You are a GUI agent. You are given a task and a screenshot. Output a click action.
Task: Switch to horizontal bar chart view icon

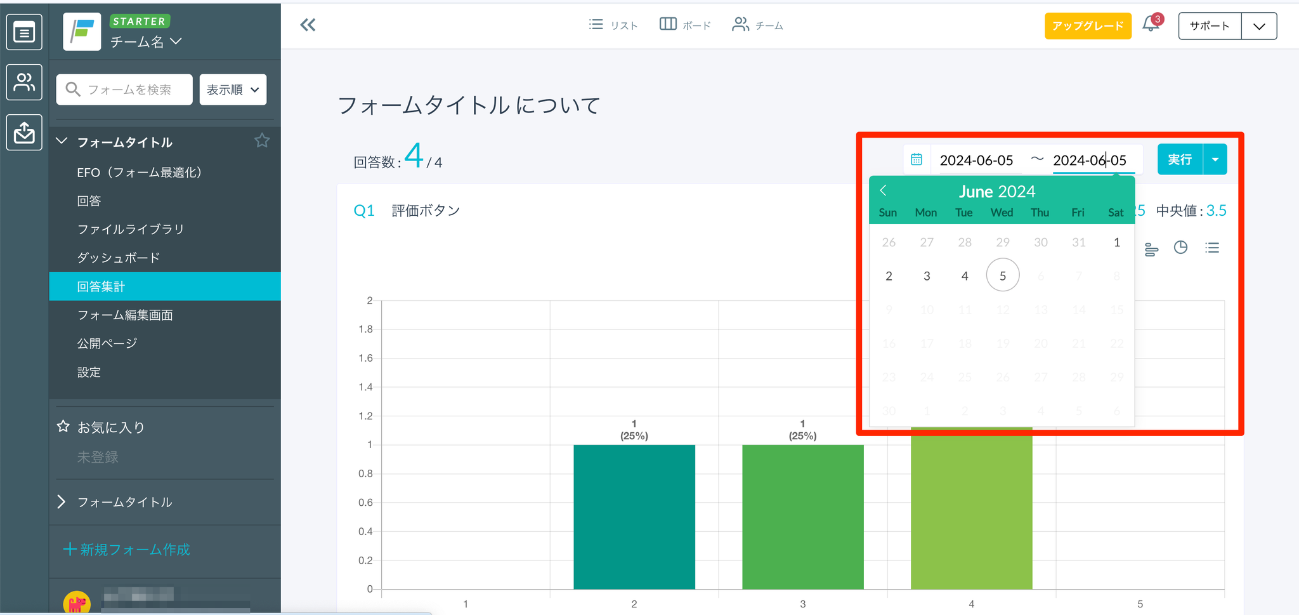pyautogui.click(x=1151, y=249)
